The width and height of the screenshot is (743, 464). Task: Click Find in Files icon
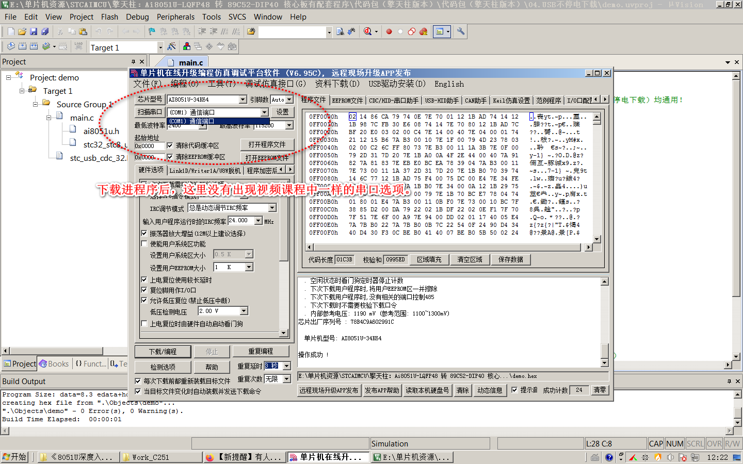(x=251, y=31)
